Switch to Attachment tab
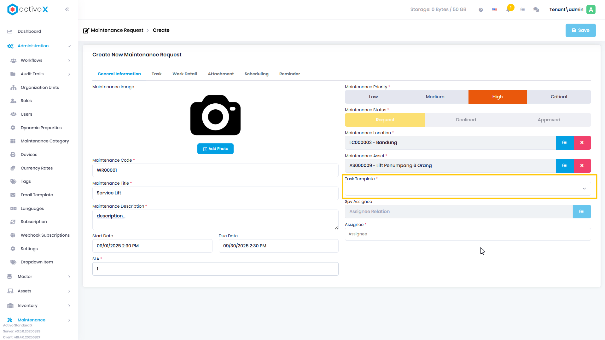Image resolution: width=605 pixels, height=340 pixels. tap(221, 74)
